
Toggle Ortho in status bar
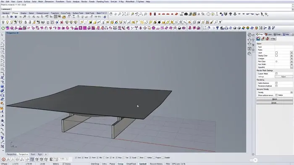[105, 164]
